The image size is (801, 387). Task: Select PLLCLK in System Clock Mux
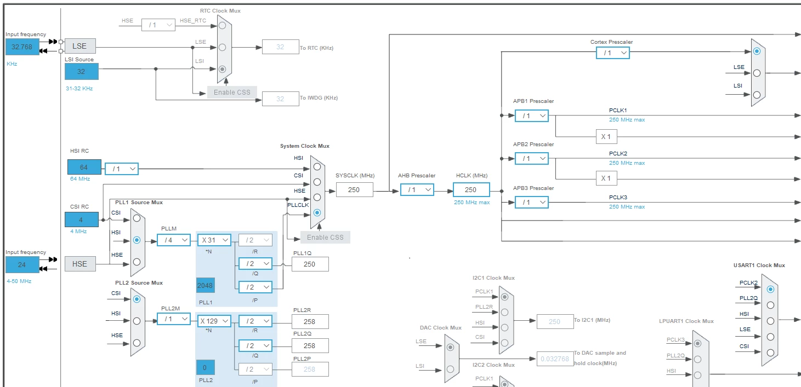(317, 212)
